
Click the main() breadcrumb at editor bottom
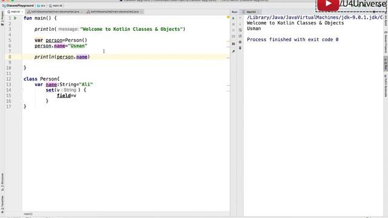point(28,214)
